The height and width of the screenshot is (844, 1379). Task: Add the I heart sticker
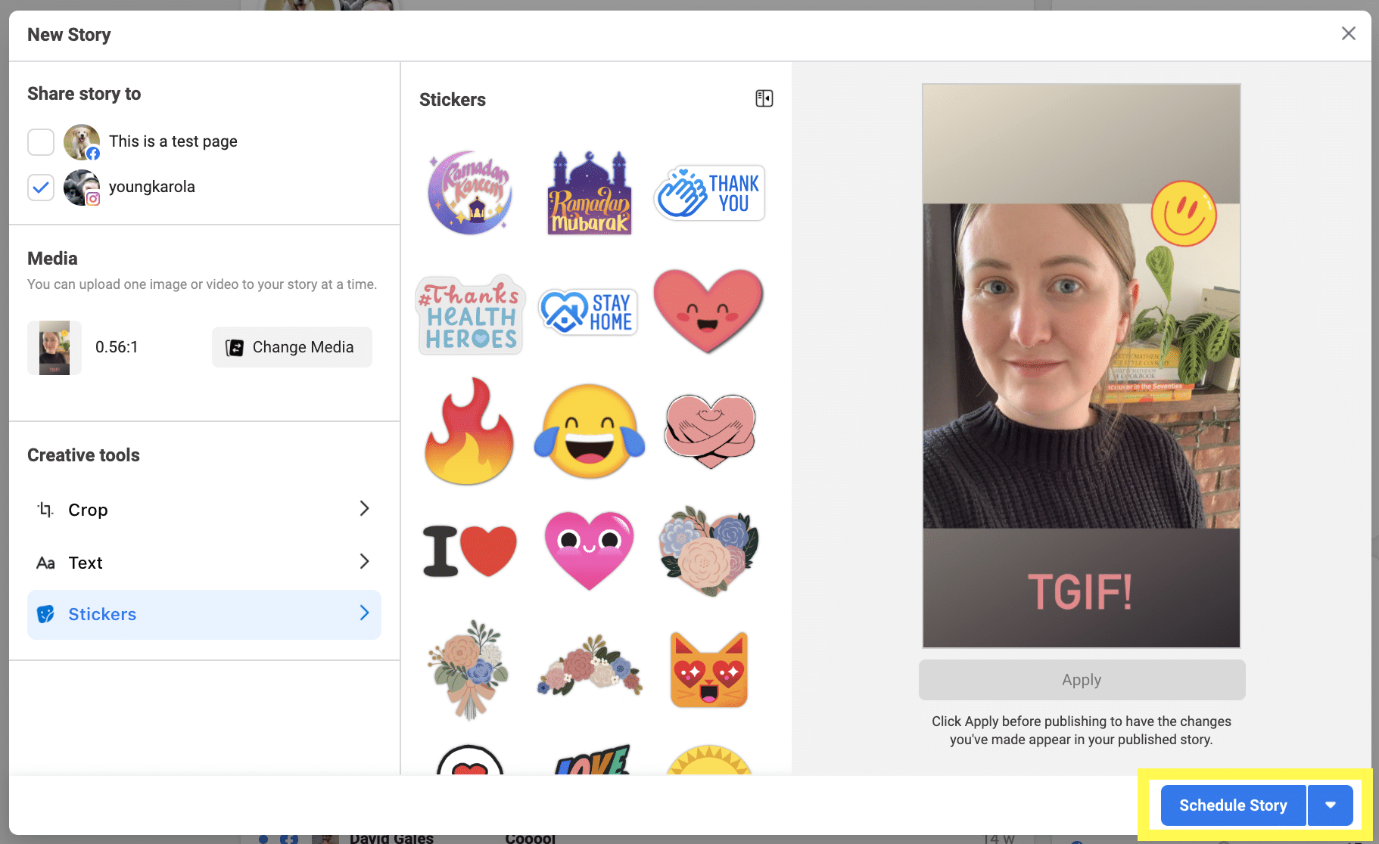[x=470, y=551]
